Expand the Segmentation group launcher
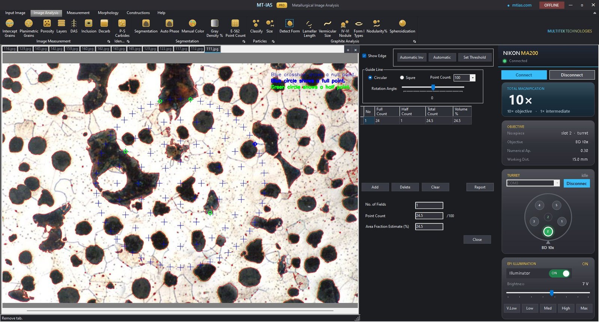This screenshot has height=322, width=599. pyautogui.click(x=244, y=42)
